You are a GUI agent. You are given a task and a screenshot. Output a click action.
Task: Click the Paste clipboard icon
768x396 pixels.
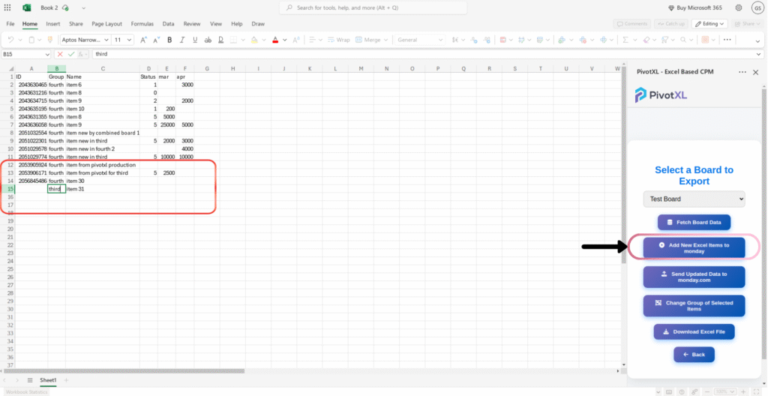click(x=31, y=40)
